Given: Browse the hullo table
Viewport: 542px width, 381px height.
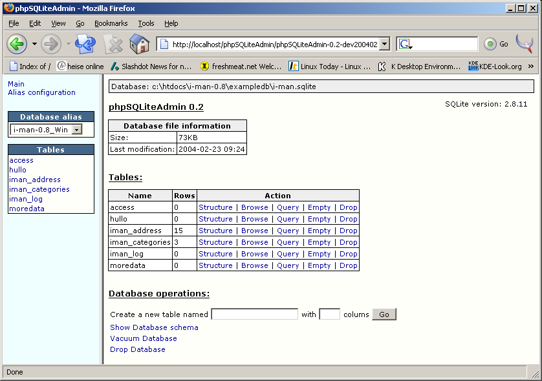Looking at the screenshot, I should point(255,219).
